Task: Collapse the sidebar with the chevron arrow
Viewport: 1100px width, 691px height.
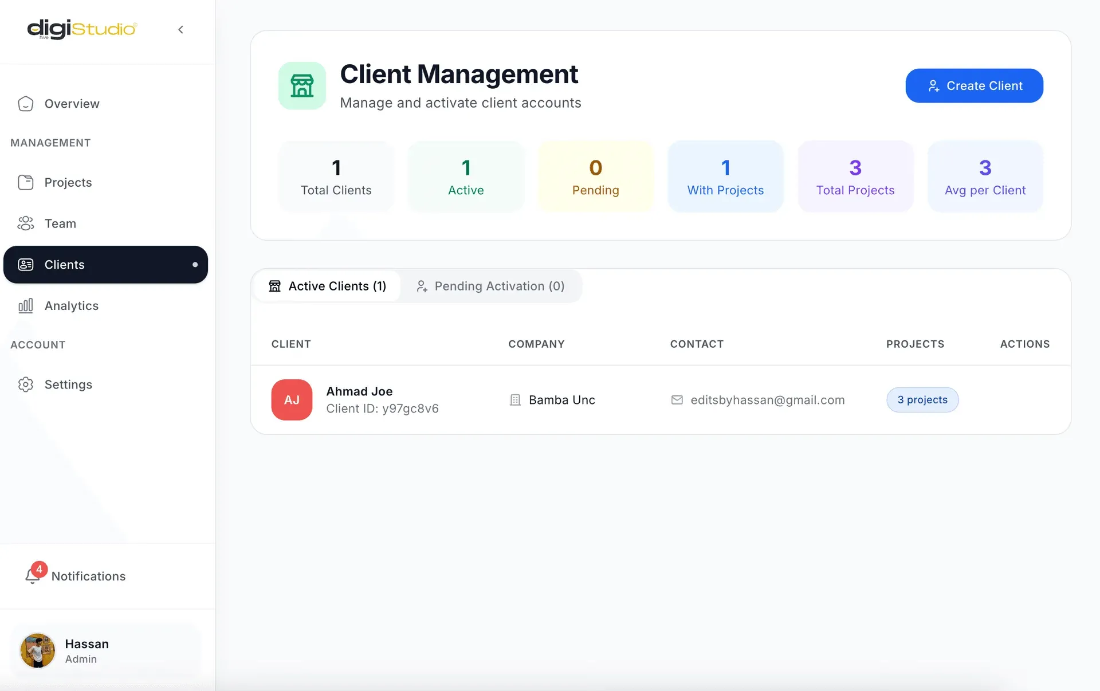Action: click(180, 29)
